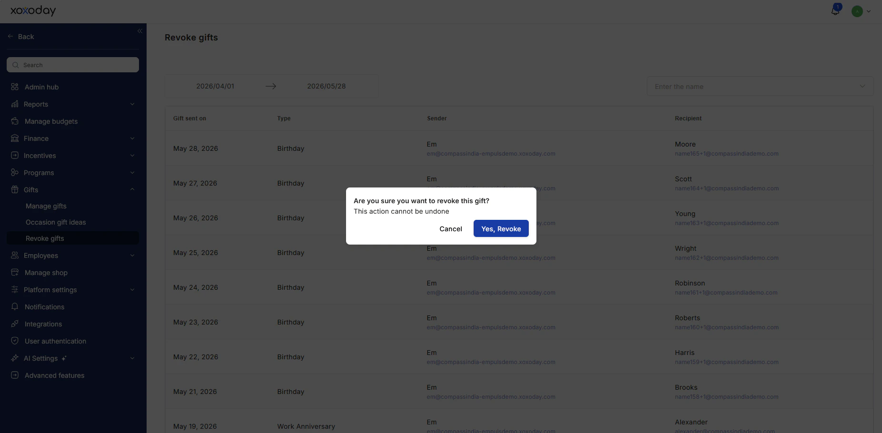Screen dimensions: 882x433
Task: Click the AI Settings sparkle icon
Action: coord(15,358)
